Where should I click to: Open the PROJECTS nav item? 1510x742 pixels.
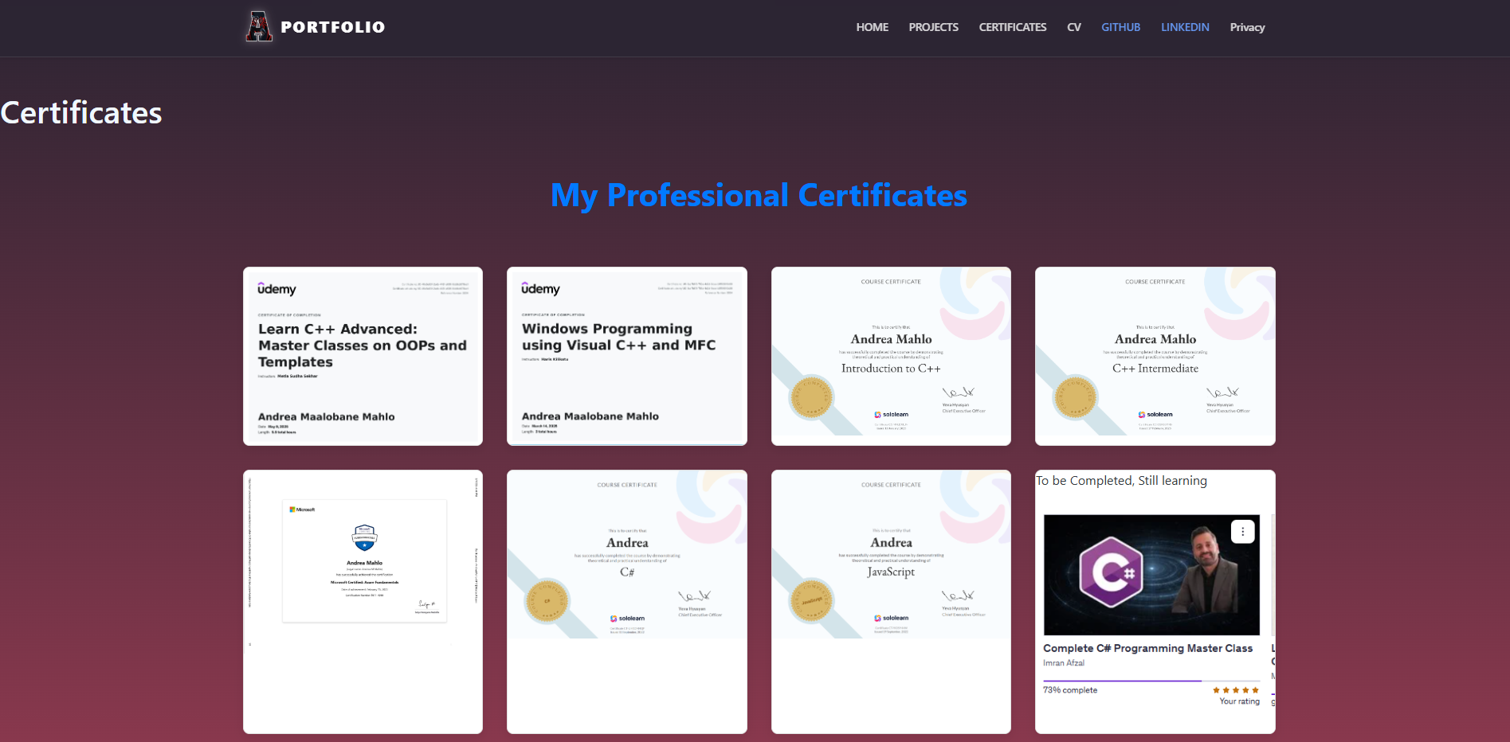click(x=933, y=27)
